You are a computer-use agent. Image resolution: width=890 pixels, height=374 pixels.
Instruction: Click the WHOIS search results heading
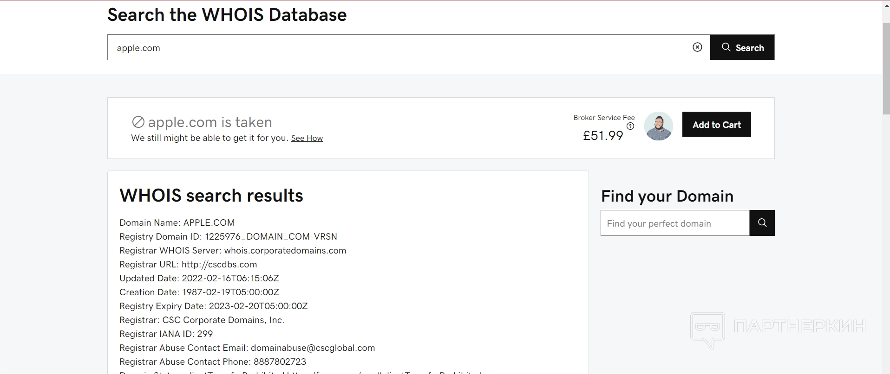(211, 196)
